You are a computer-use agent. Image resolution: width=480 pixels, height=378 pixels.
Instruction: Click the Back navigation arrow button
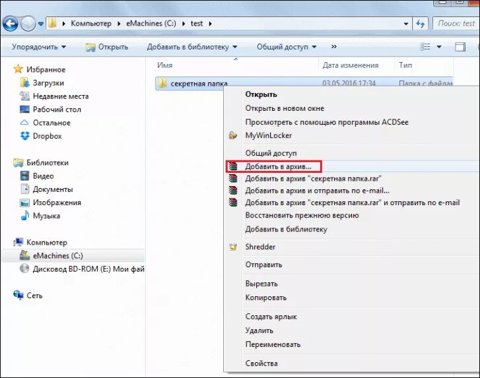[x=10, y=24]
